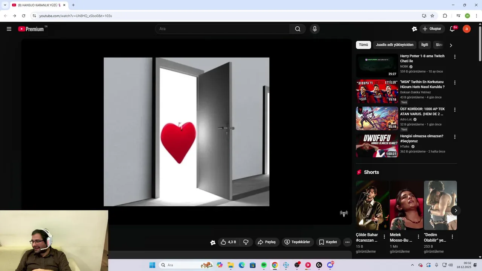Visit the HTalks channel name
482x271 pixels.
pos(404,146)
